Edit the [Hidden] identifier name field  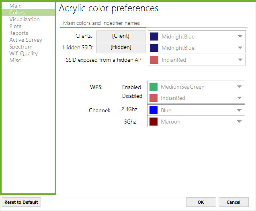pyautogui.click(x=121, y=47)
